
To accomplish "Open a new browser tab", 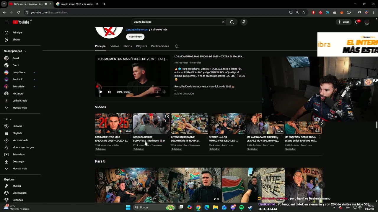I will (104, 4).
